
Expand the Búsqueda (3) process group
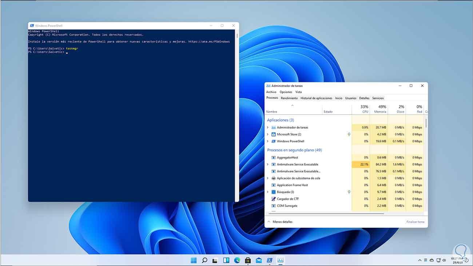(x=268, y=192)
